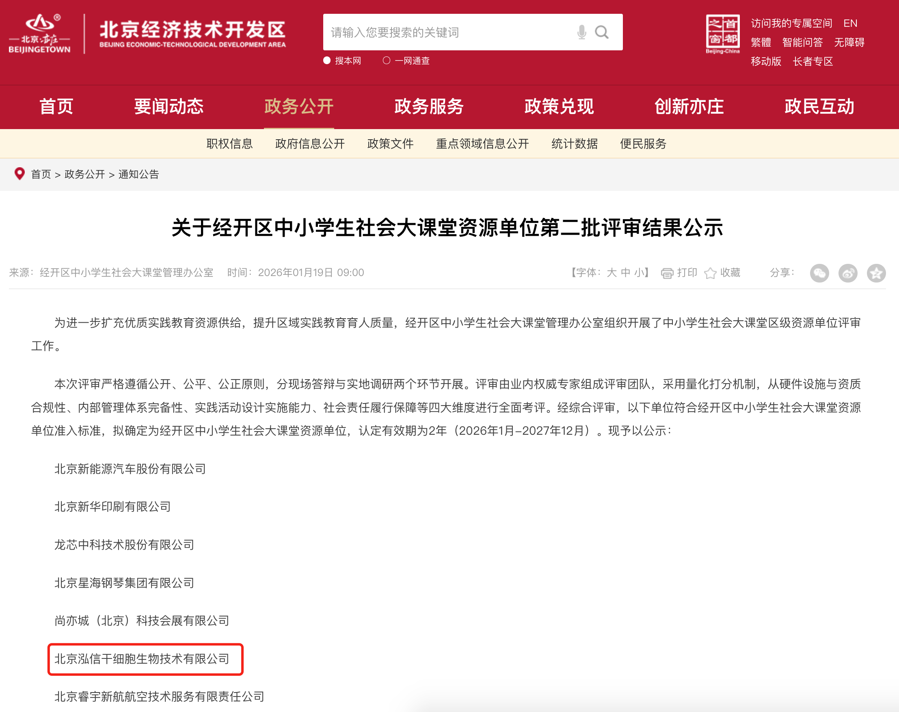Viewport: 899px width, 712px height.
Task: Set font size to 中
Action: pos(625,273)
